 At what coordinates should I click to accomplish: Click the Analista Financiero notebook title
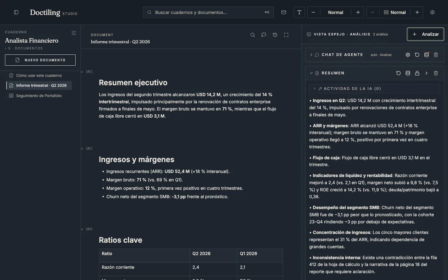click(x=32, y=40)
